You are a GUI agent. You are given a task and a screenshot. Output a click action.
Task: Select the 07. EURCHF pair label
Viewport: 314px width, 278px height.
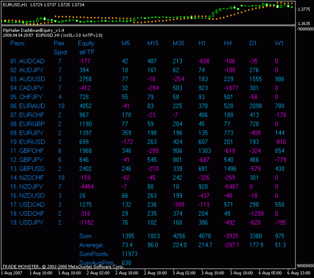click(x=28, y=115)
